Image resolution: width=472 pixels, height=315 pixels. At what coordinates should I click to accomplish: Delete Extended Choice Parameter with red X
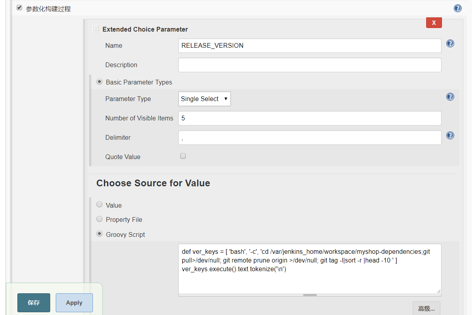pos(434,23)
